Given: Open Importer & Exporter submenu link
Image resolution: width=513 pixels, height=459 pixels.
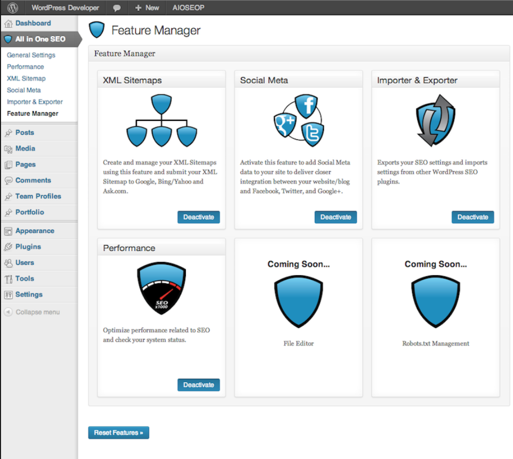Looking at the screenshot, I should pos(35,102).
